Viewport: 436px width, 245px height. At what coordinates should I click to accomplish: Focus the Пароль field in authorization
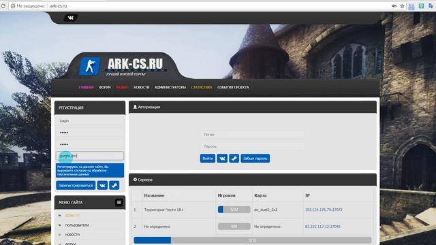[253, 146]
